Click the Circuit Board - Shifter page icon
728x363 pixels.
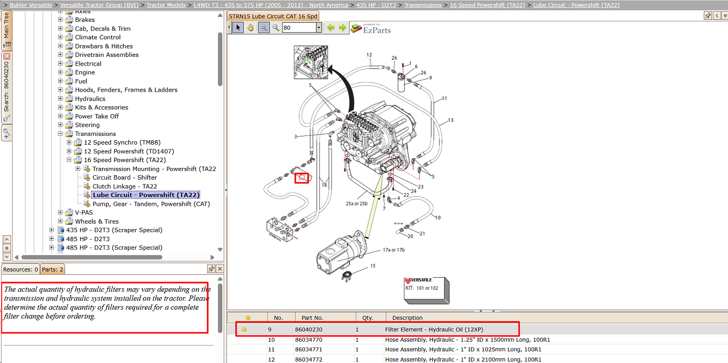tap(87, 178)
